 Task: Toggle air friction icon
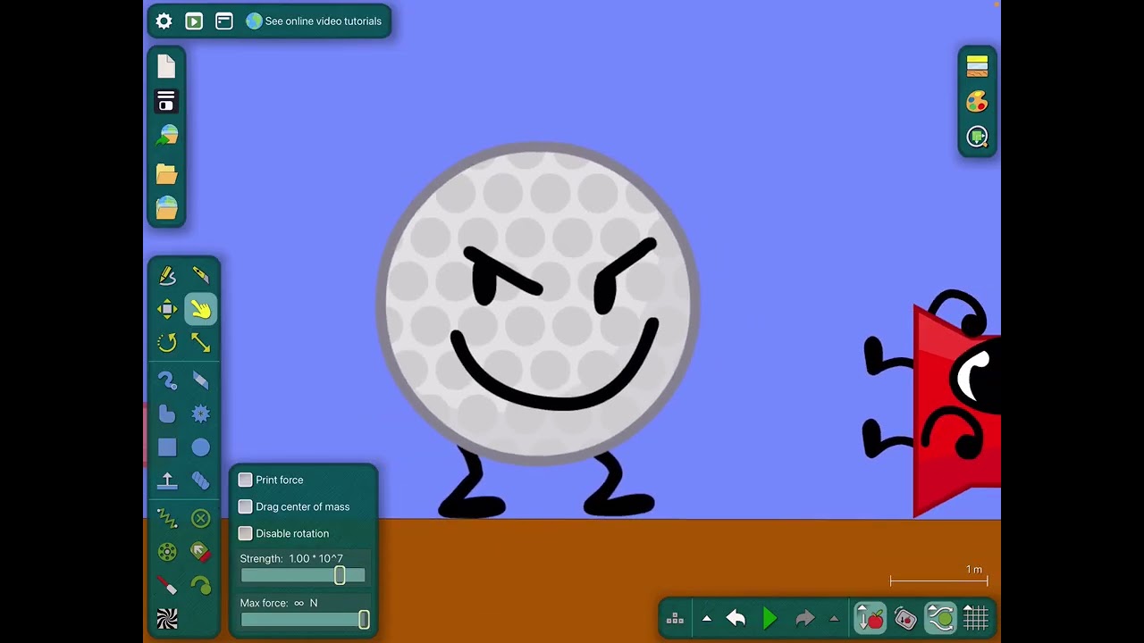click(x=940, y=618)
